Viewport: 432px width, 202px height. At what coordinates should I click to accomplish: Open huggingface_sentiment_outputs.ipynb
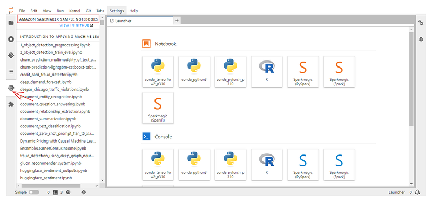53,171
